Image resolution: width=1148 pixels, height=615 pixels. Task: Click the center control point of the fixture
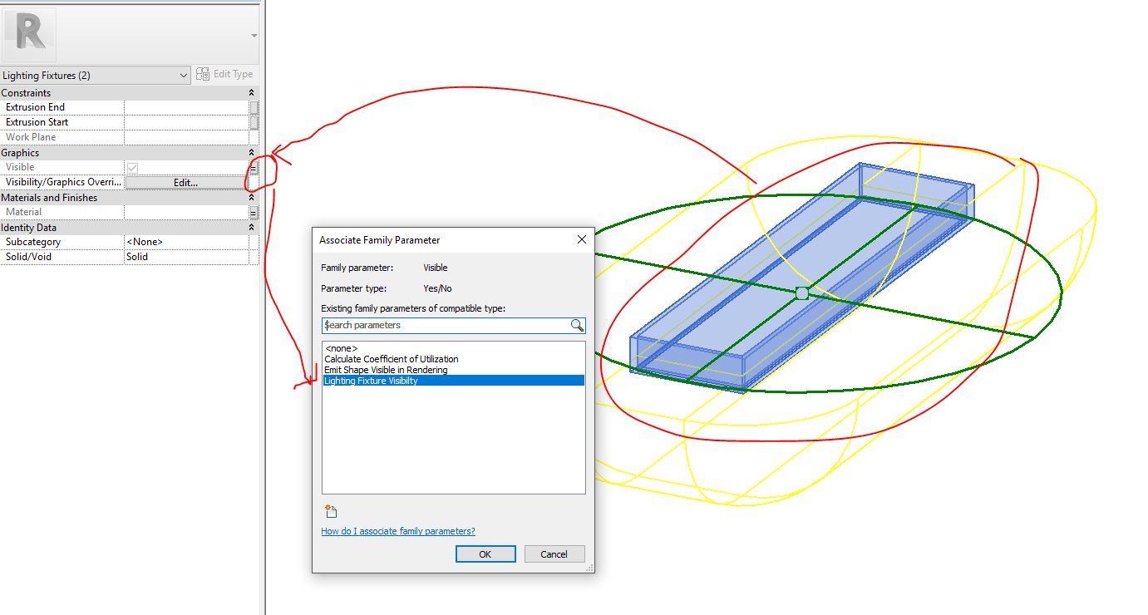(x=801, y=293)
